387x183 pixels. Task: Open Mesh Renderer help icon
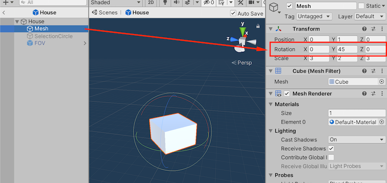click(364, 93)
